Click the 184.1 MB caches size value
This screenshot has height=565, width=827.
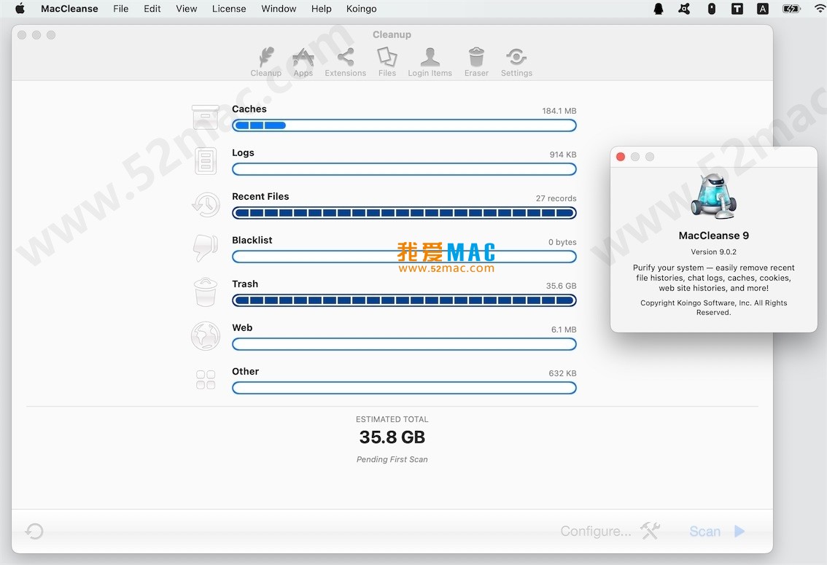pyautogui.click(x=559, y=111)
